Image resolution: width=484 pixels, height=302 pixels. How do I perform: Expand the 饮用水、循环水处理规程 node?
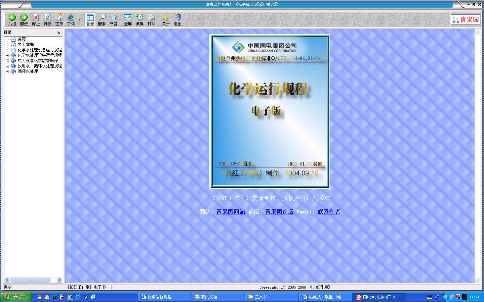pyautogui.click(x=7, y=66)
